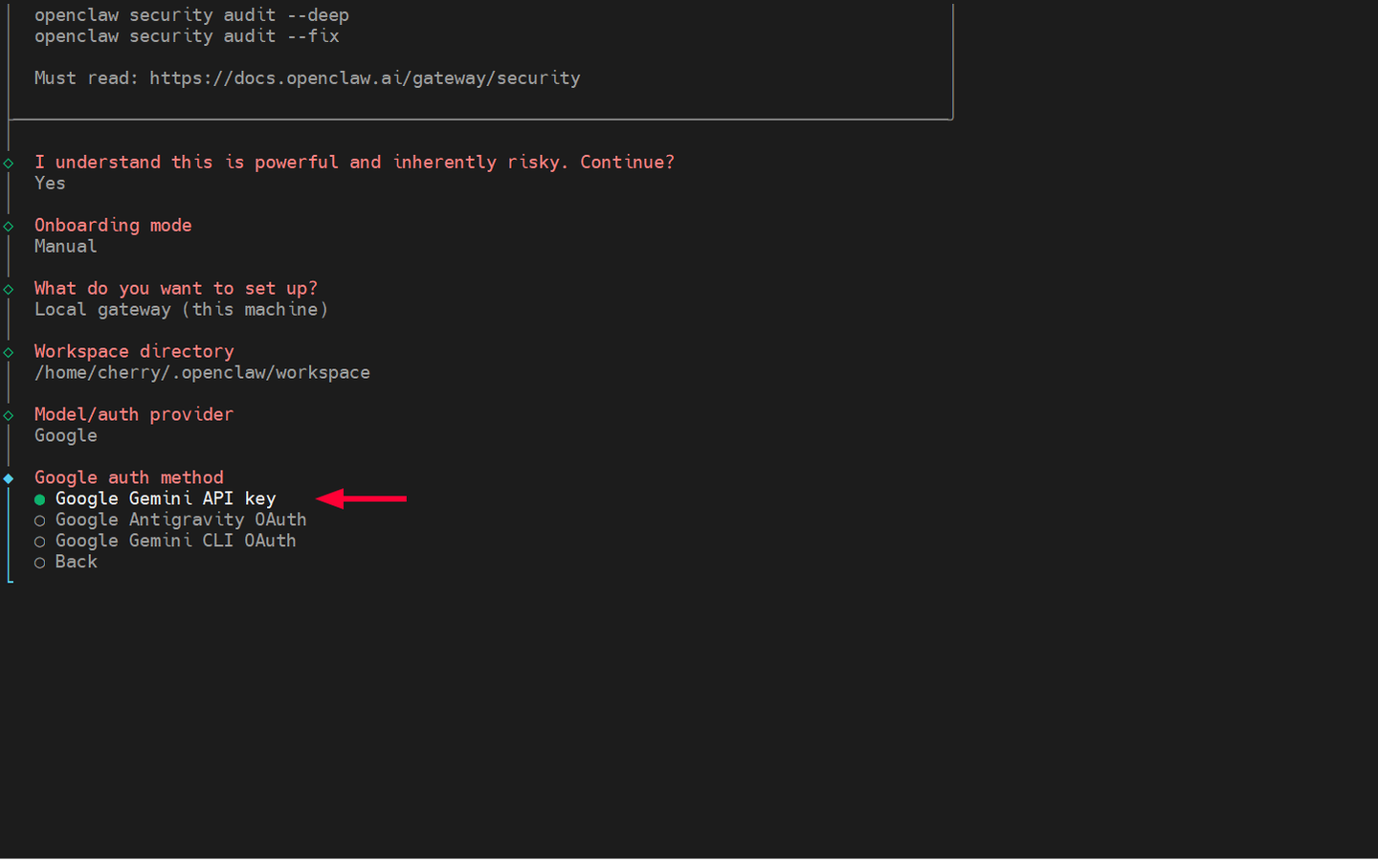Click the green filled radio bullet for API key
The image size is (1378, 861).
click(x=38, y=498)
